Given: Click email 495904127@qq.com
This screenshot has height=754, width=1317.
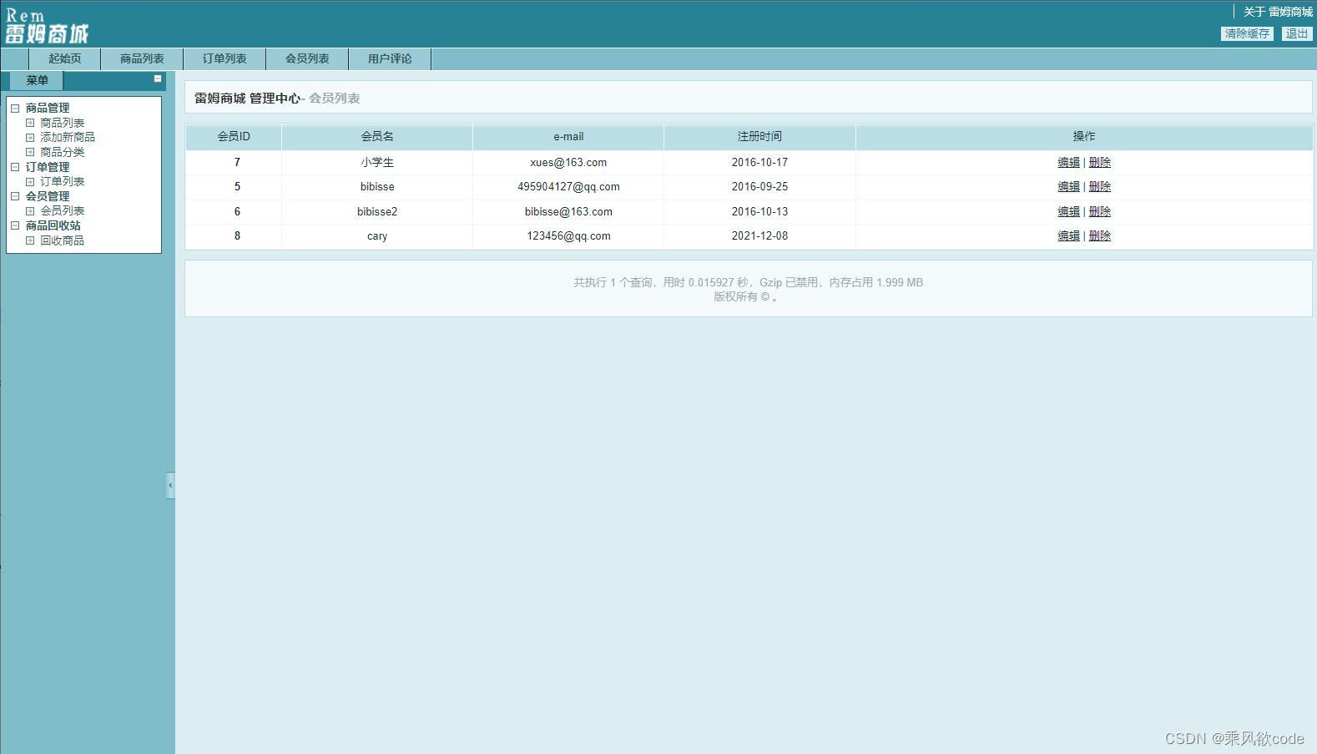Looking at the screenshot, I should [x=568, y=187].
